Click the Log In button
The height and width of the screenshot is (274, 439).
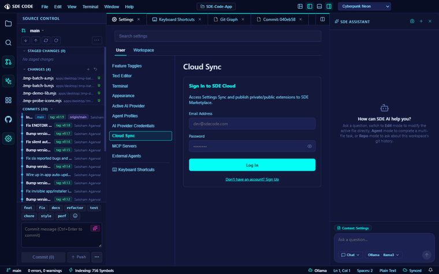pos(252,165)
